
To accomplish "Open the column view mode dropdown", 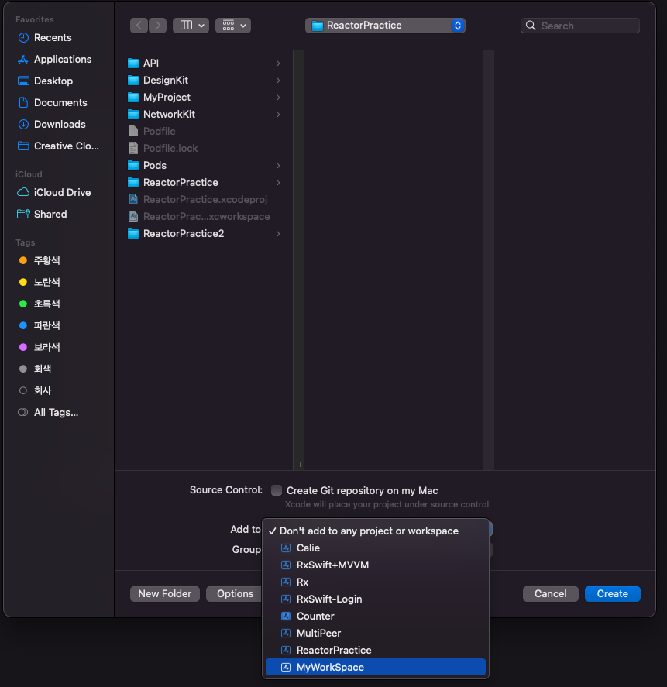I will click(191, 26).
